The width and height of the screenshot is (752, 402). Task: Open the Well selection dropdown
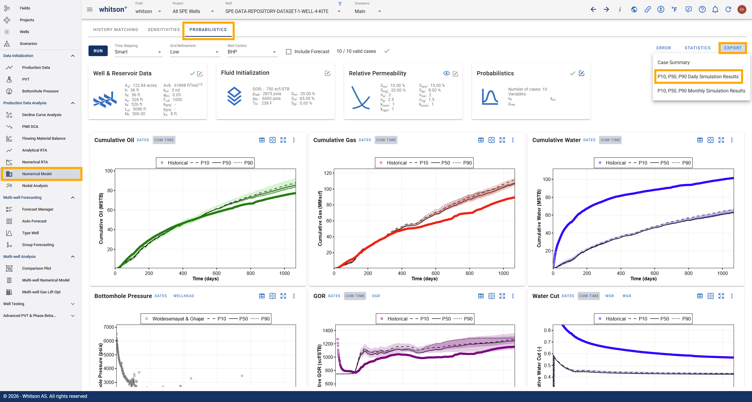tap(283, 11)
